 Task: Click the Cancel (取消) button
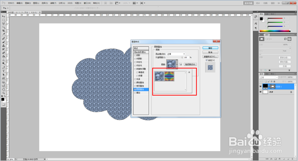pos(210,52)
